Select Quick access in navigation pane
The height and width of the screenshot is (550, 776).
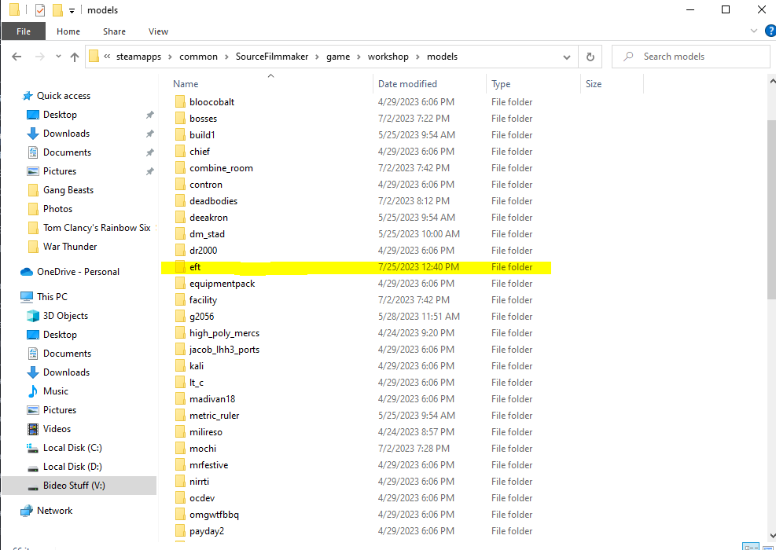[64, 96]
